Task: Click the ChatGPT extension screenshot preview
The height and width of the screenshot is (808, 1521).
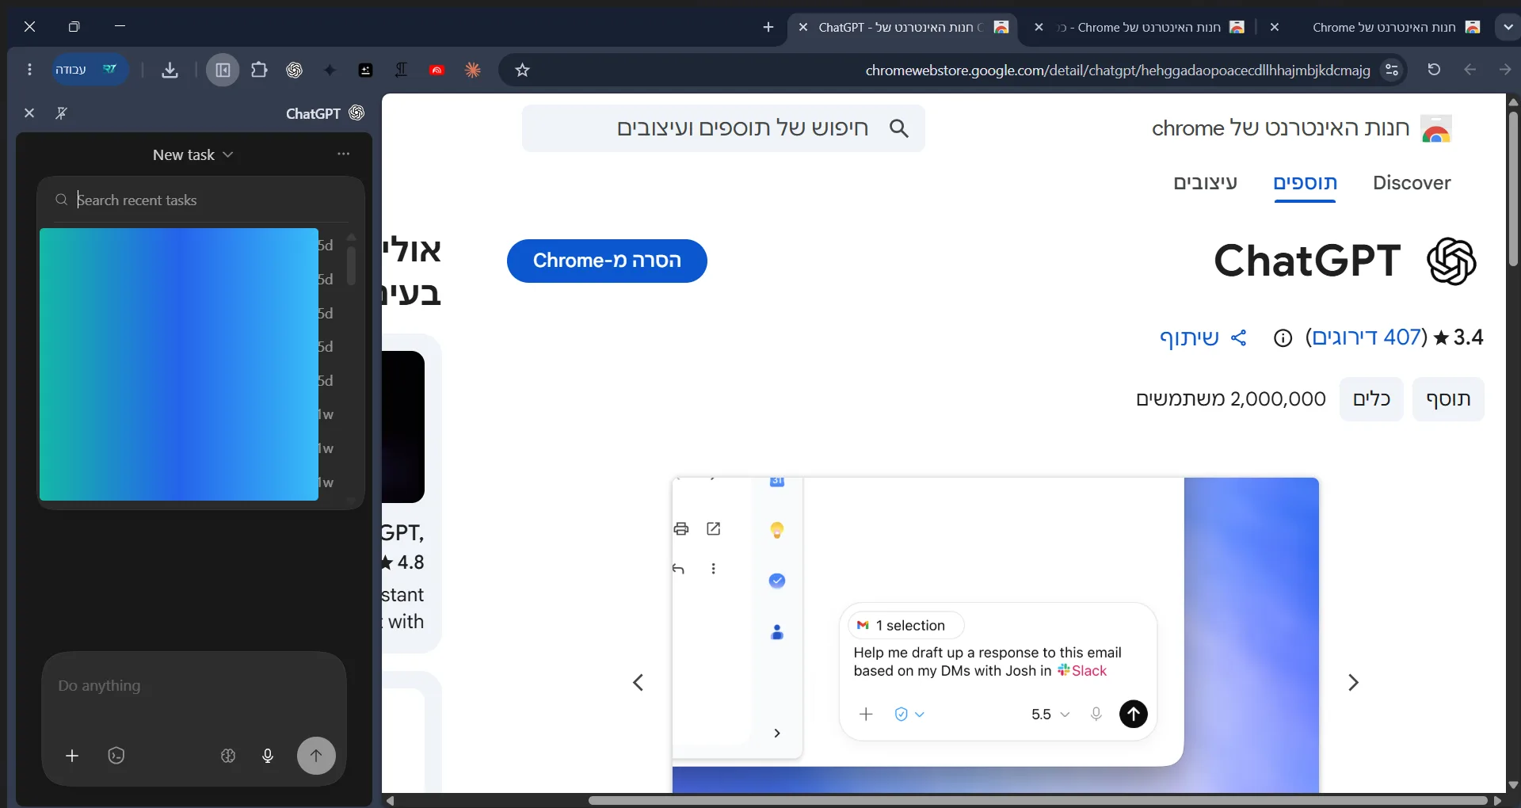Action: point(996,634)
